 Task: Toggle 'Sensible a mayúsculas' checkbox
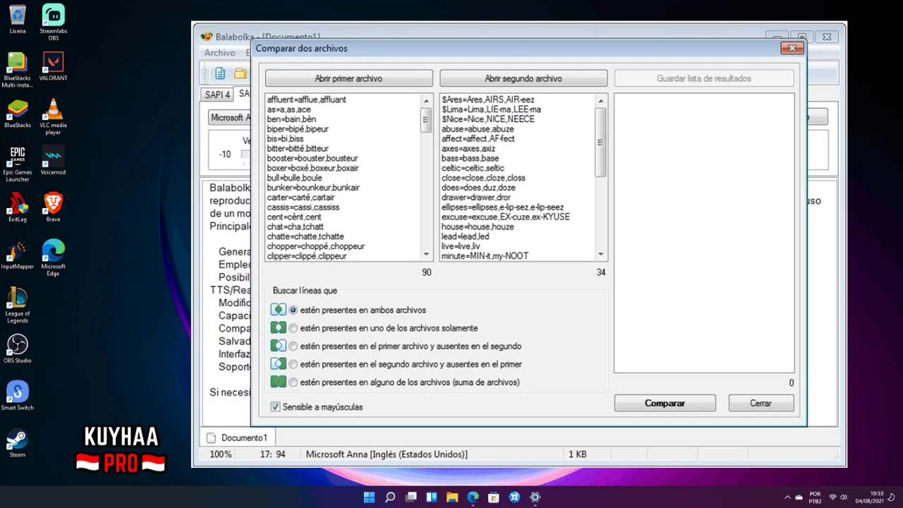point(276,407)
